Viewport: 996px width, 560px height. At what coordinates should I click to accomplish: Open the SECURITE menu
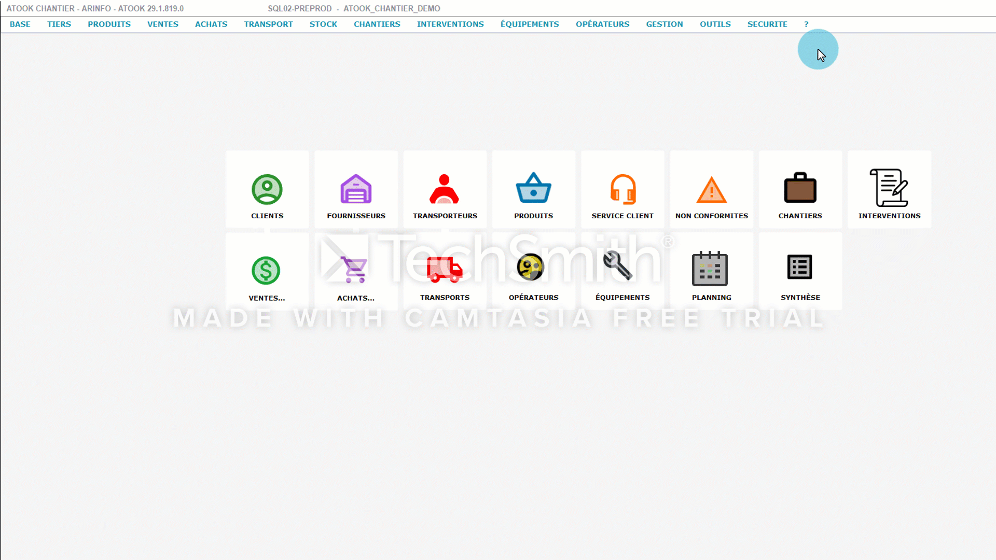[x=767, y=24]
